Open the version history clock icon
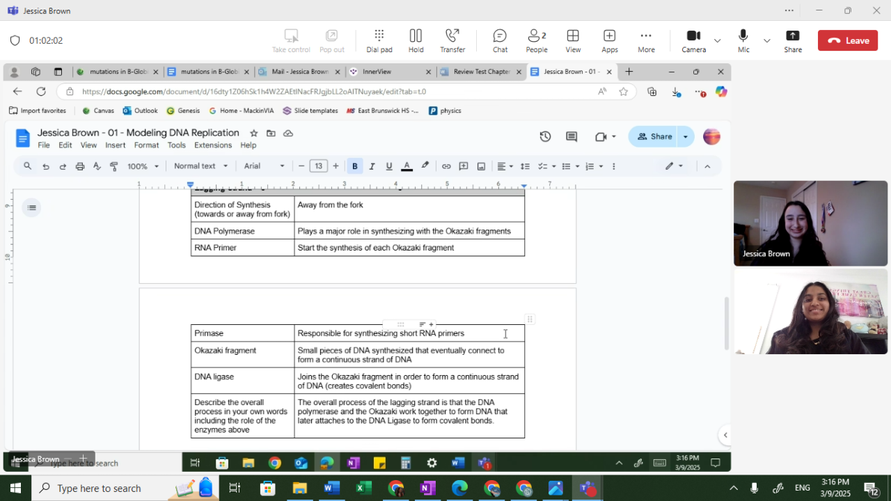 tap(545, 137)
